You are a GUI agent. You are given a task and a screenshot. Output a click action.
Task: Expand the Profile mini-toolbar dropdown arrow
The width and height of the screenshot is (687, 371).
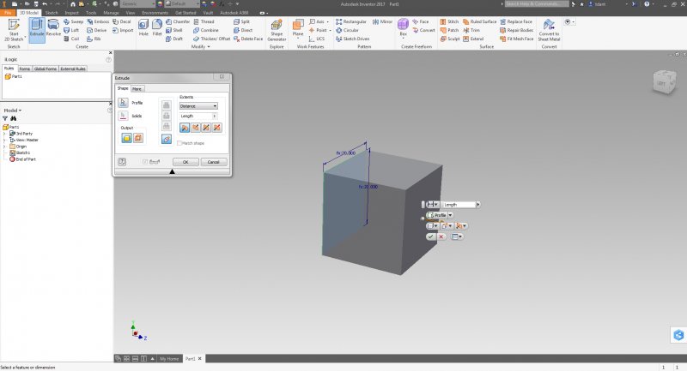450,215
